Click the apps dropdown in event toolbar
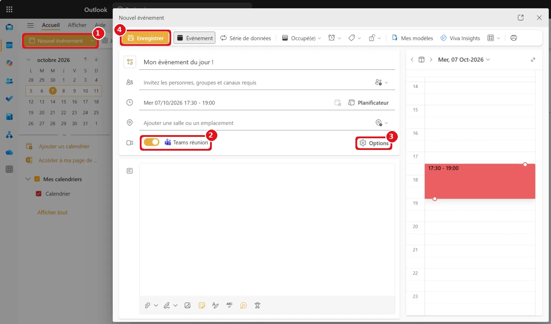This screenshot has height=324, width=551. point(494,38)
